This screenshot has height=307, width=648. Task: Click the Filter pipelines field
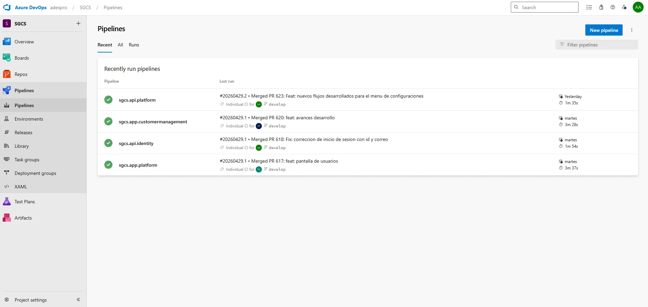[x=597, y=45]
